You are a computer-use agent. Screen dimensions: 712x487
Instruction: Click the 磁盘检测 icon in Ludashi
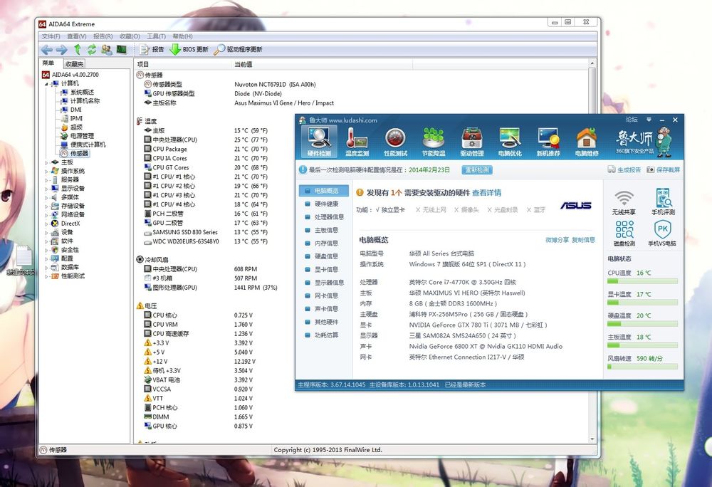624,234
